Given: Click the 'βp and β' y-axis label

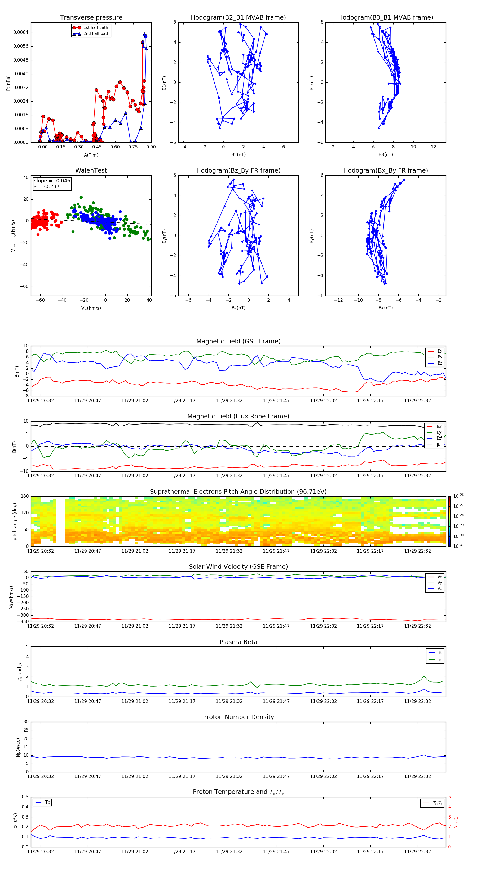Looking at the screenshot, I should [x=20, y=672].
